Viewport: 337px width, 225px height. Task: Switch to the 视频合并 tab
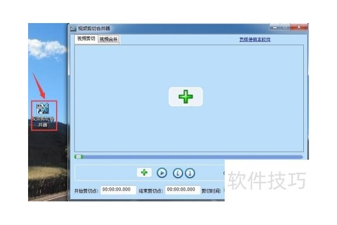pos(108,39)
